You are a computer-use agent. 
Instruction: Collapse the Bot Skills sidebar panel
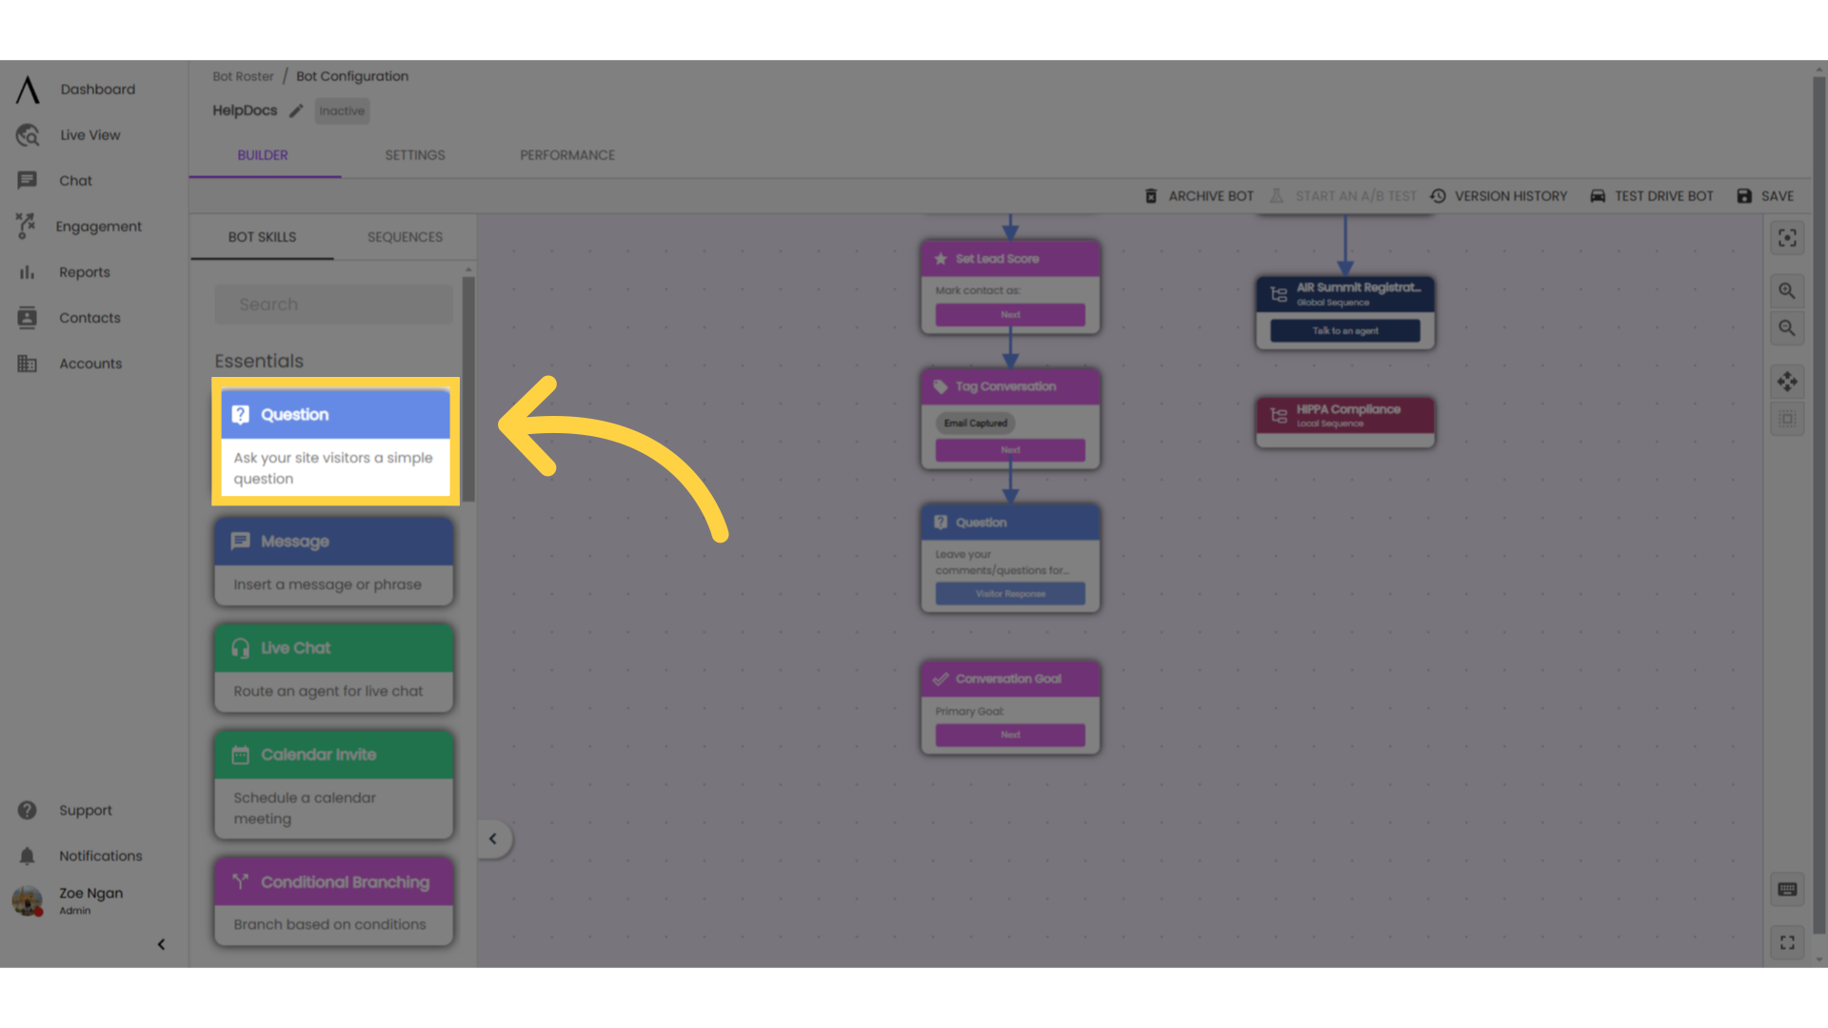click(x=492, y=839)
